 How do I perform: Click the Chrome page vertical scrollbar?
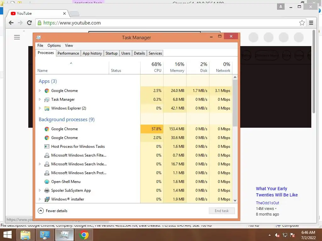tap(314, 71)
